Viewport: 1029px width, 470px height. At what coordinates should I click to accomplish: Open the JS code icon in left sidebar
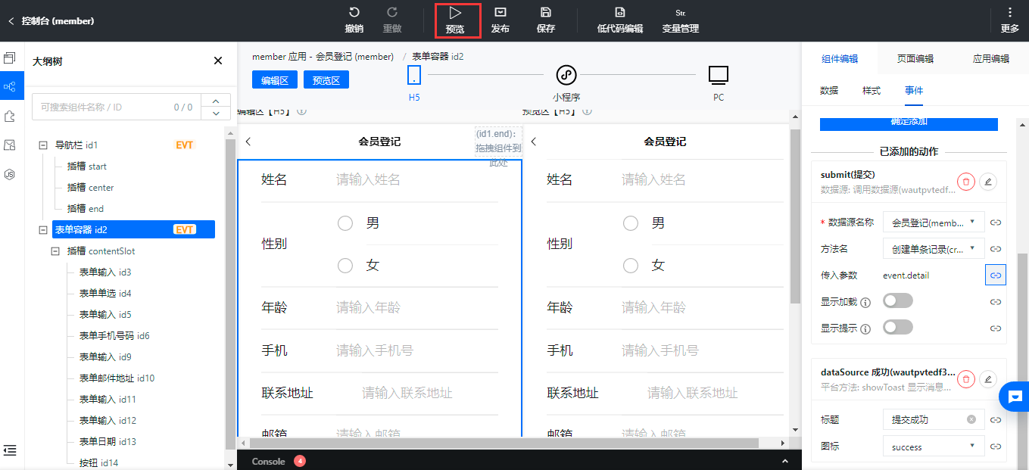(x=10, y=174)
